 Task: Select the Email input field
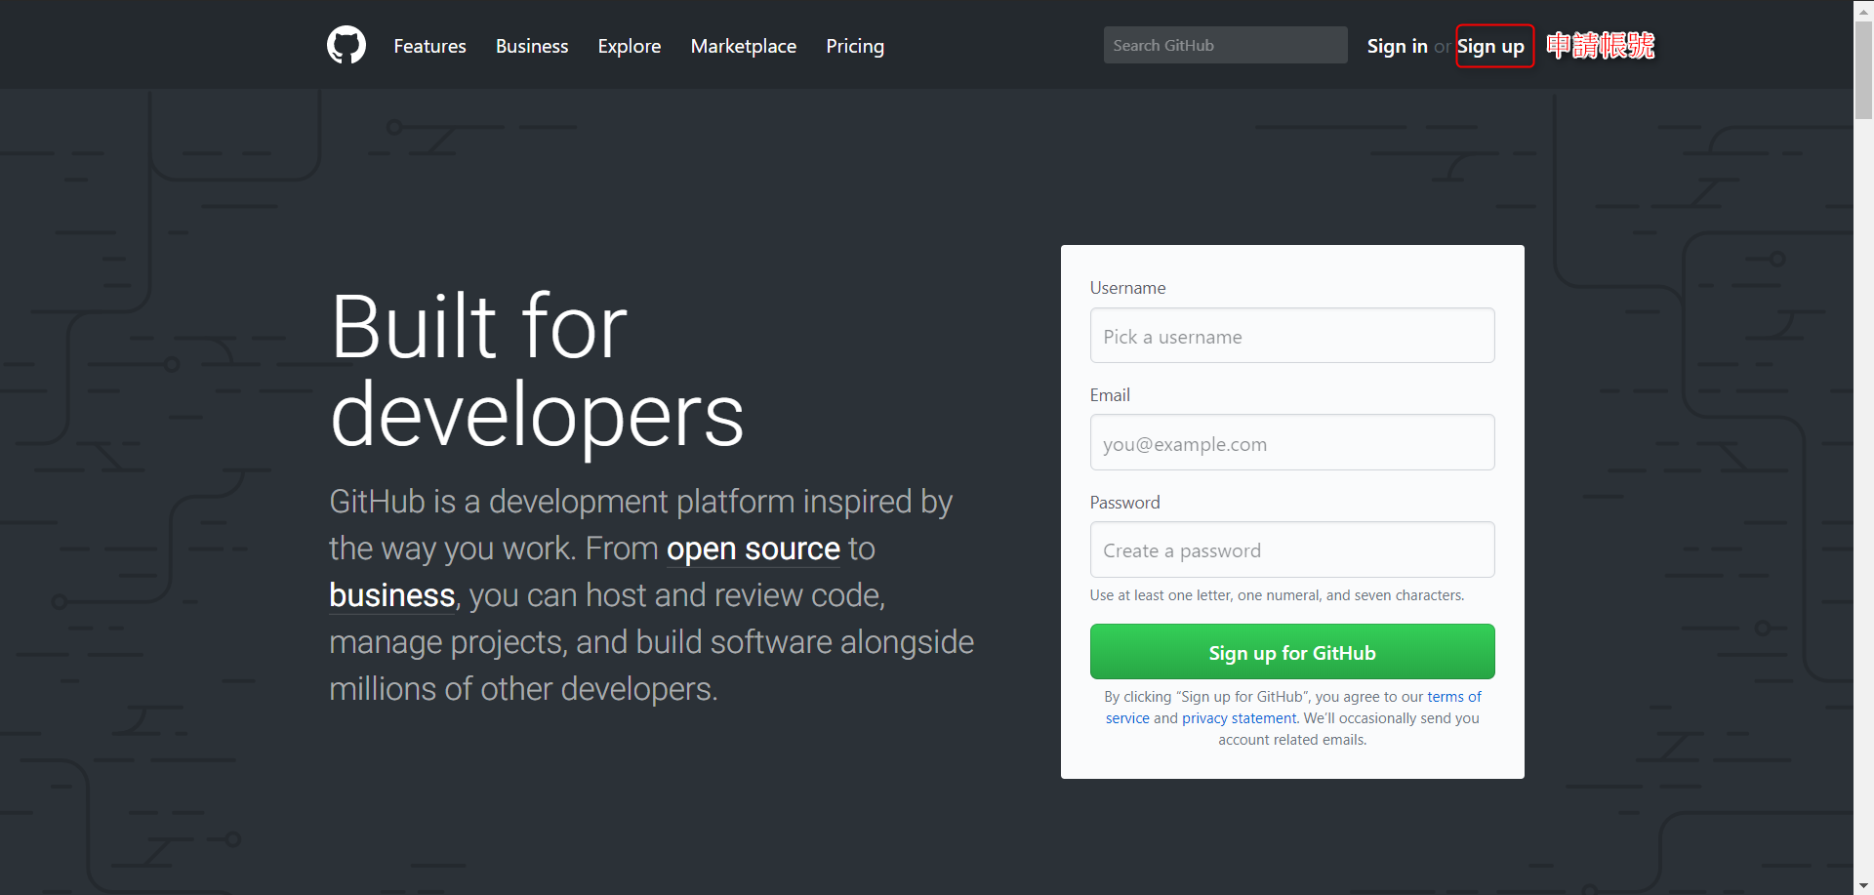click(1292, 442)
